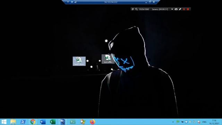Screen dimensions: 222x125
Task: Pin the remote connection bar
Action: coord(72,2)
